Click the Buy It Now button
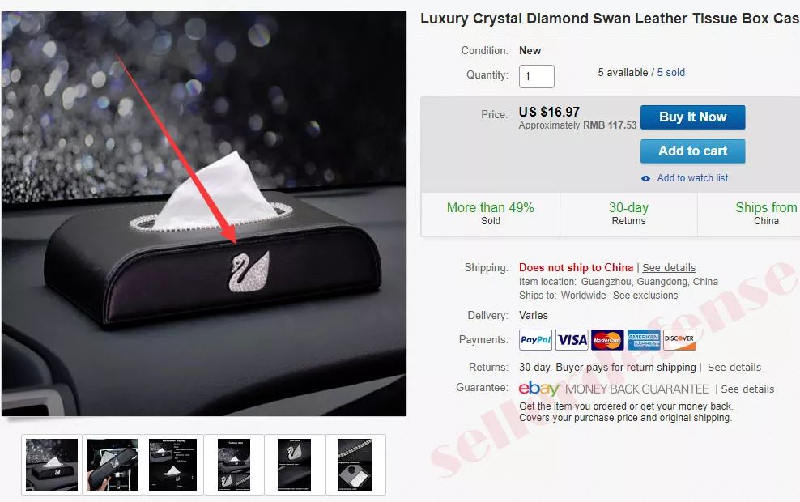Screen dimensions: 800x502 click(x=692, y=117)
